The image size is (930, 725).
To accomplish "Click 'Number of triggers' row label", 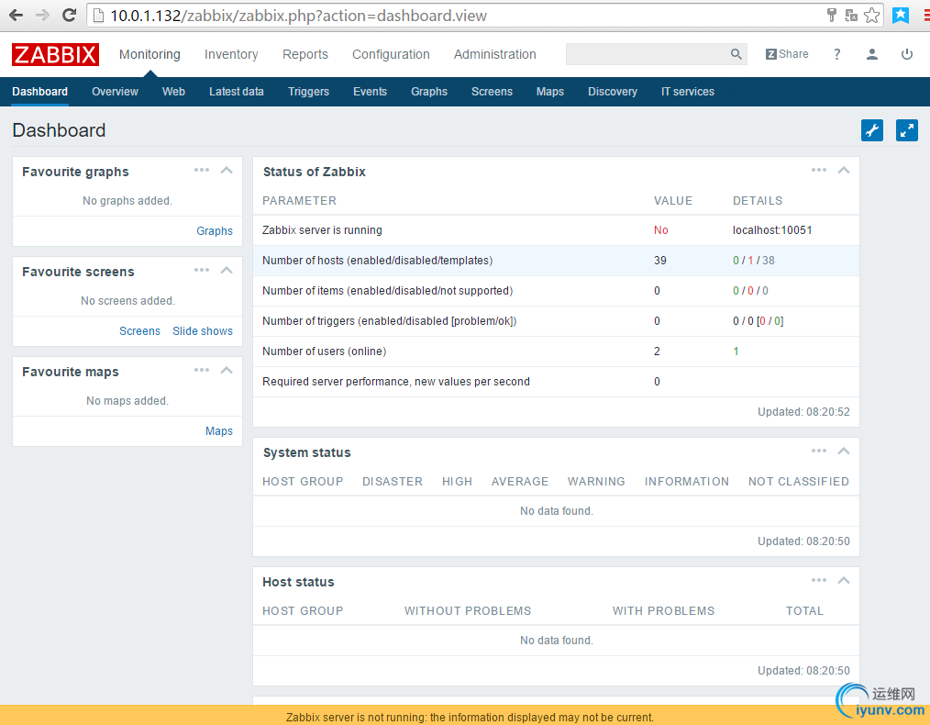I will [390, 321].
